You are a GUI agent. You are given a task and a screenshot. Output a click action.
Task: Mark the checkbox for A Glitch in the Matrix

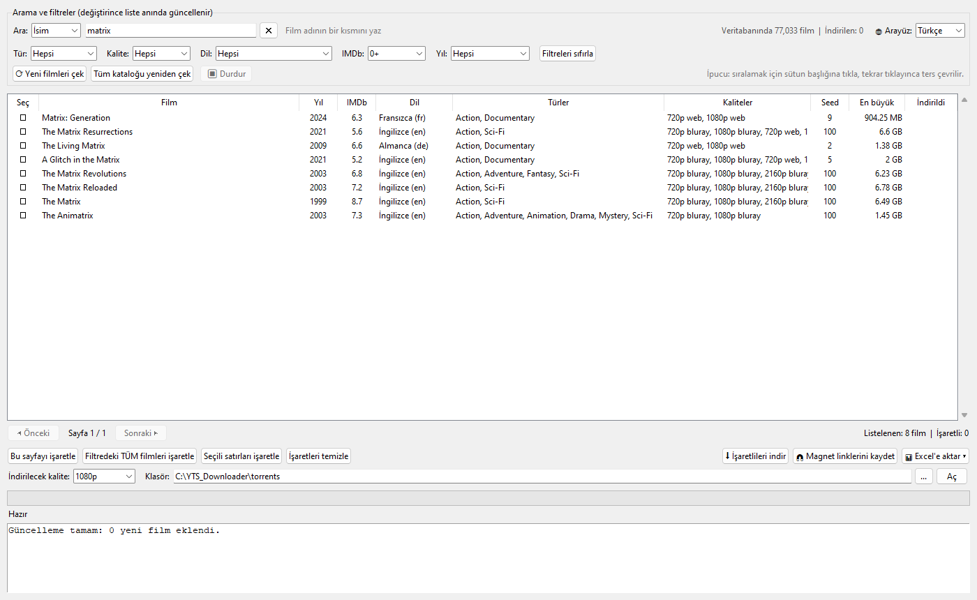pyautogui.click(x=23, y=160)
